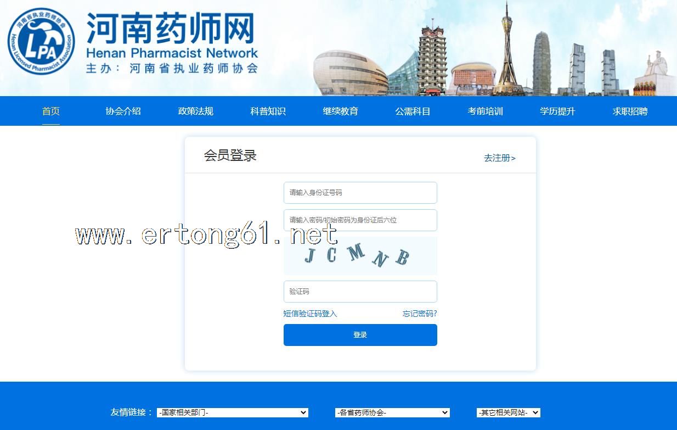The image size is (677, 430).
Task: Click the Henan Pharmacist Network title
Action: coord(172,41)
